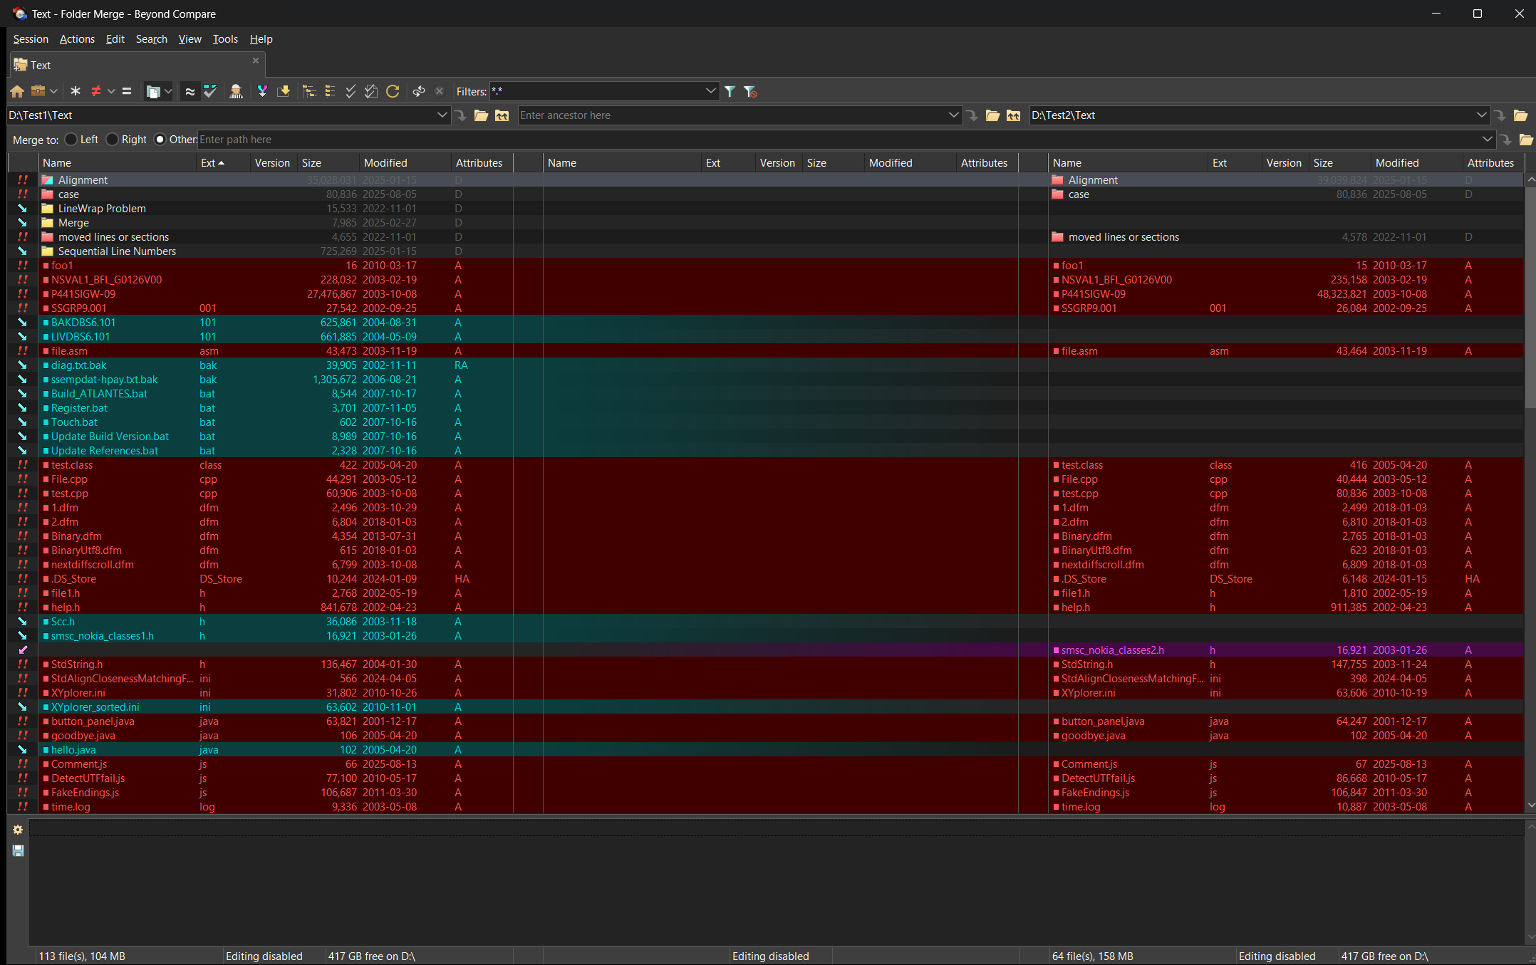Click the Stop (X circle) toolbar icon

click(x=440, y=91)
